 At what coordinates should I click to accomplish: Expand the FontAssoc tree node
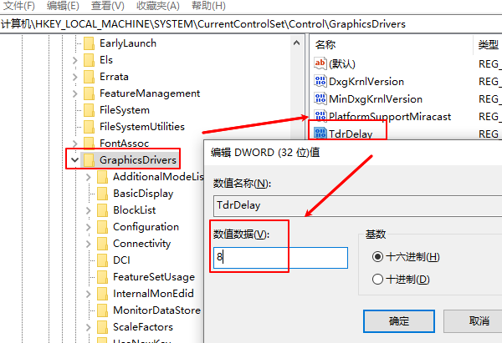click(75, 144)
